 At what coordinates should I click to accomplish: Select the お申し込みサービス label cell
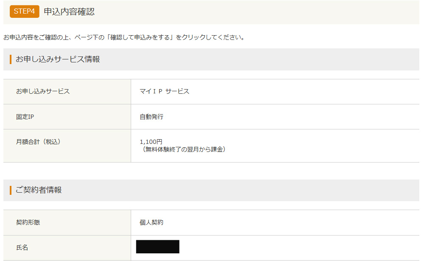(x=67, y=92)
